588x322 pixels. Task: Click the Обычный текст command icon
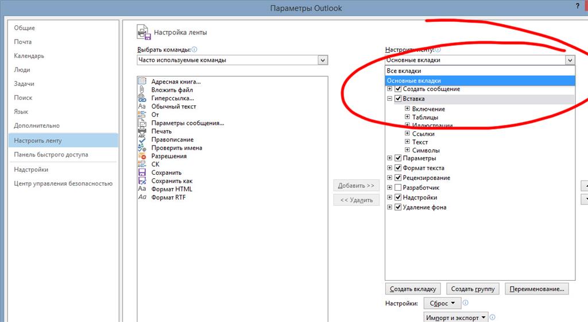(x=142, y=106)
